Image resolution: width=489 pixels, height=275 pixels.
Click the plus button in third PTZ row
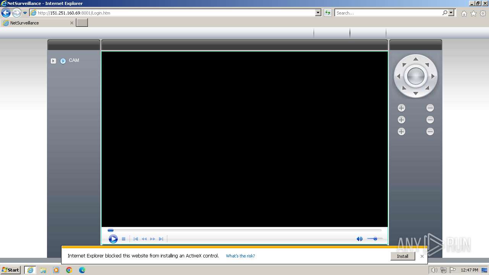(x=401, y=132)
